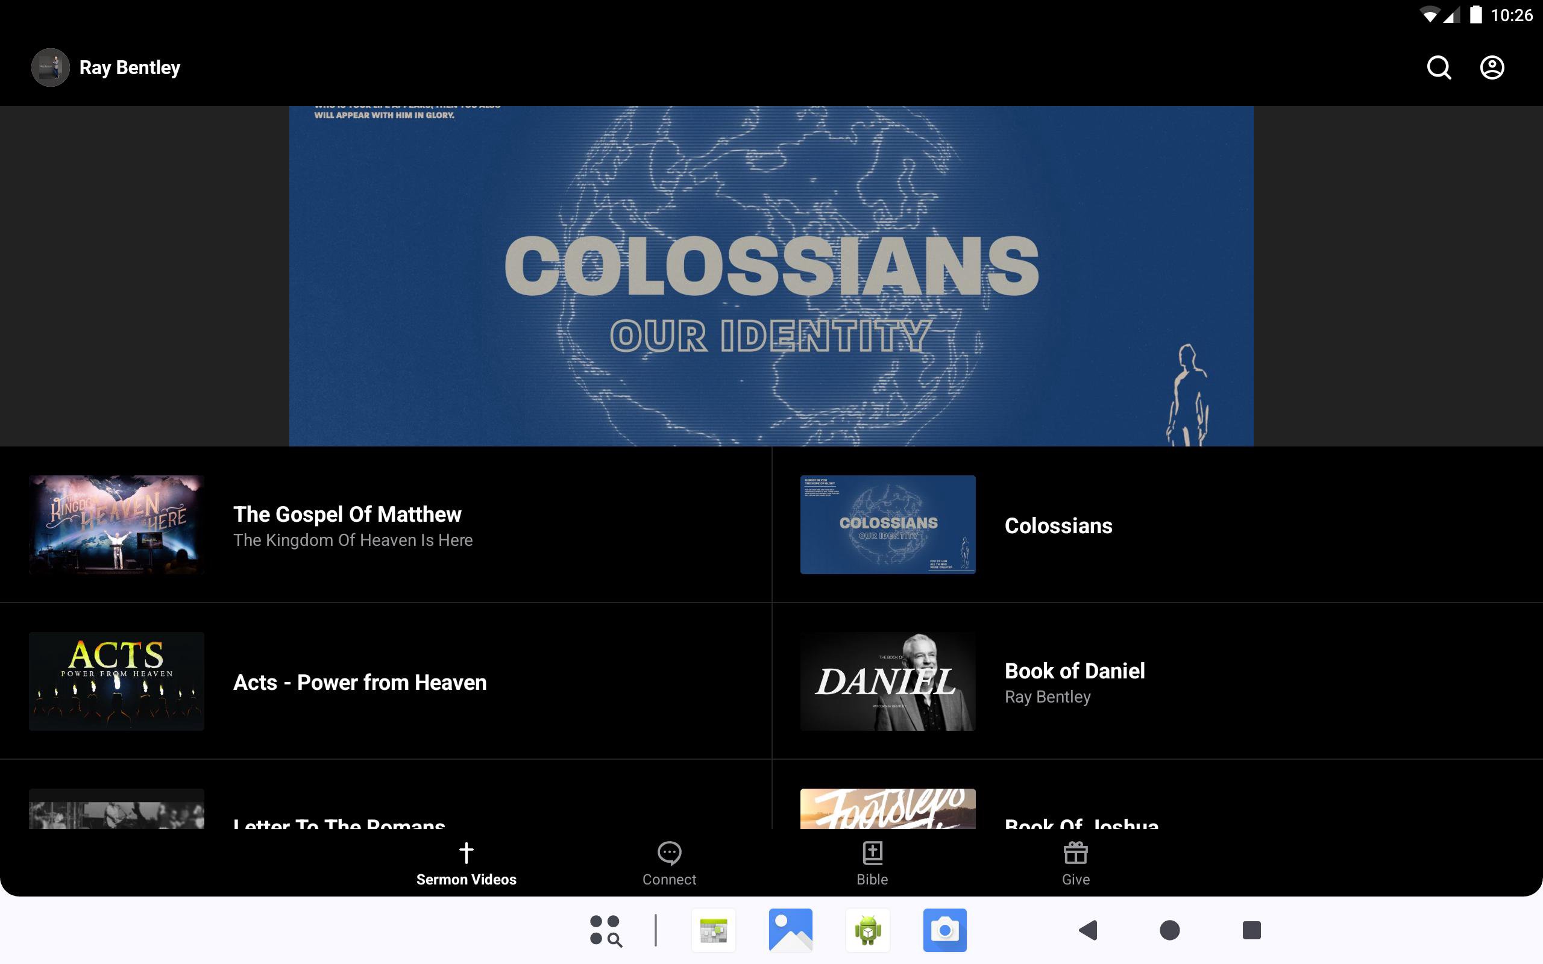
Task: Open the search icon in header
Action: point(1439,67)
